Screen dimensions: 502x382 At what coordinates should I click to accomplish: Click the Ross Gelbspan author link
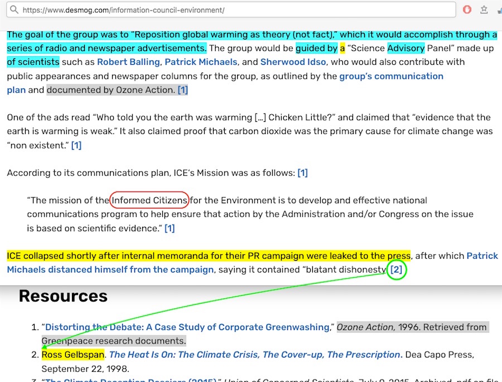[x=73, y=355]
